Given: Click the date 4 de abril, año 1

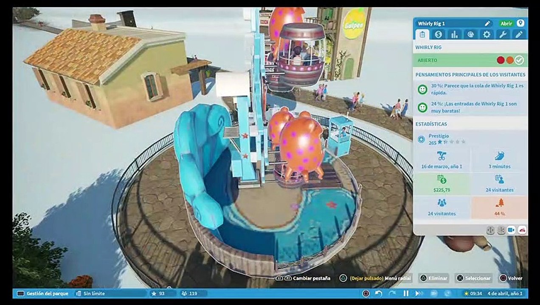Looking at the screenshot, I should click(x=505, y=293).
